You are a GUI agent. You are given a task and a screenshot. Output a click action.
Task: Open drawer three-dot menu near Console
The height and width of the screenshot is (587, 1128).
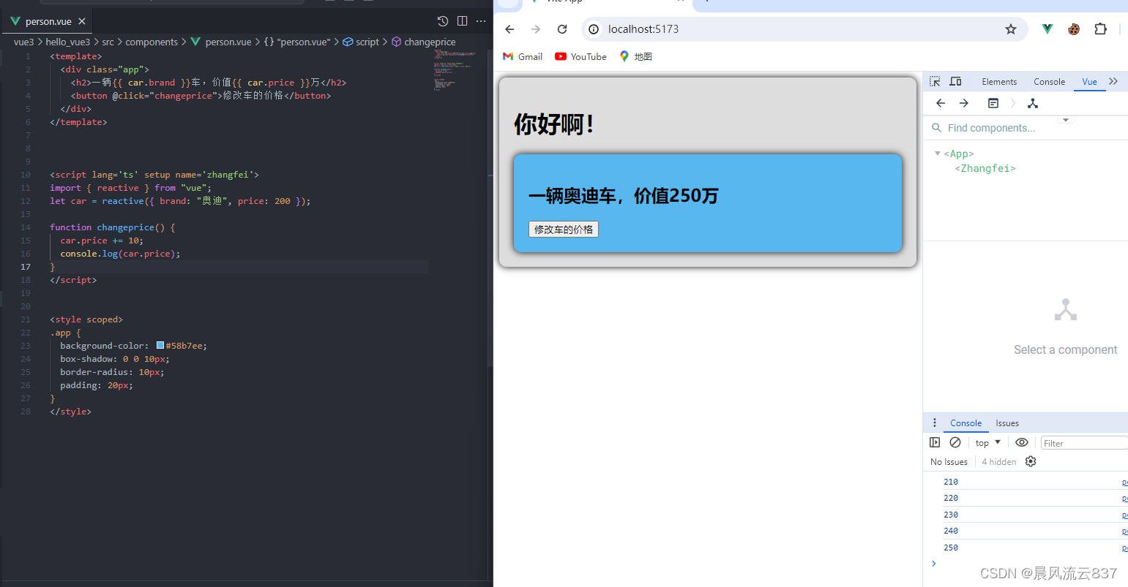point(934,423)
